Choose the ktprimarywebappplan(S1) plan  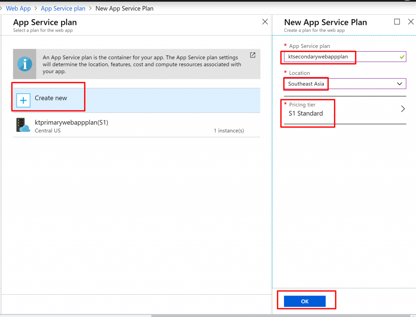coord(136,125)
